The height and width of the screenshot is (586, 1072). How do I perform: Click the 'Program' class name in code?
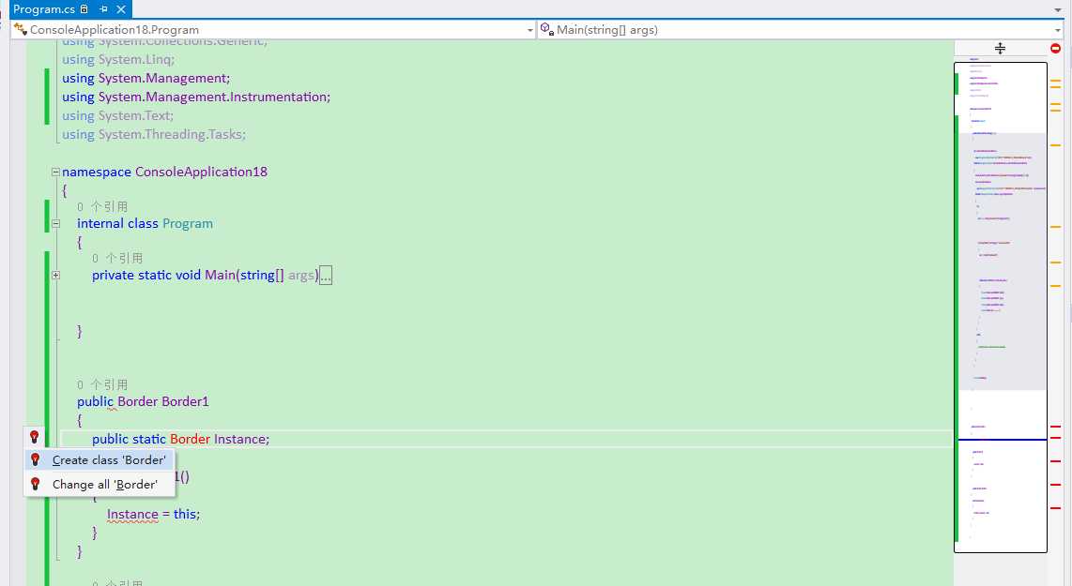(x=188, y=223)
